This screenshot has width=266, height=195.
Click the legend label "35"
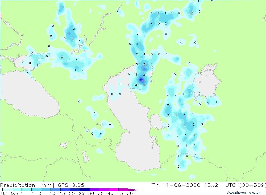pos(101,193)
